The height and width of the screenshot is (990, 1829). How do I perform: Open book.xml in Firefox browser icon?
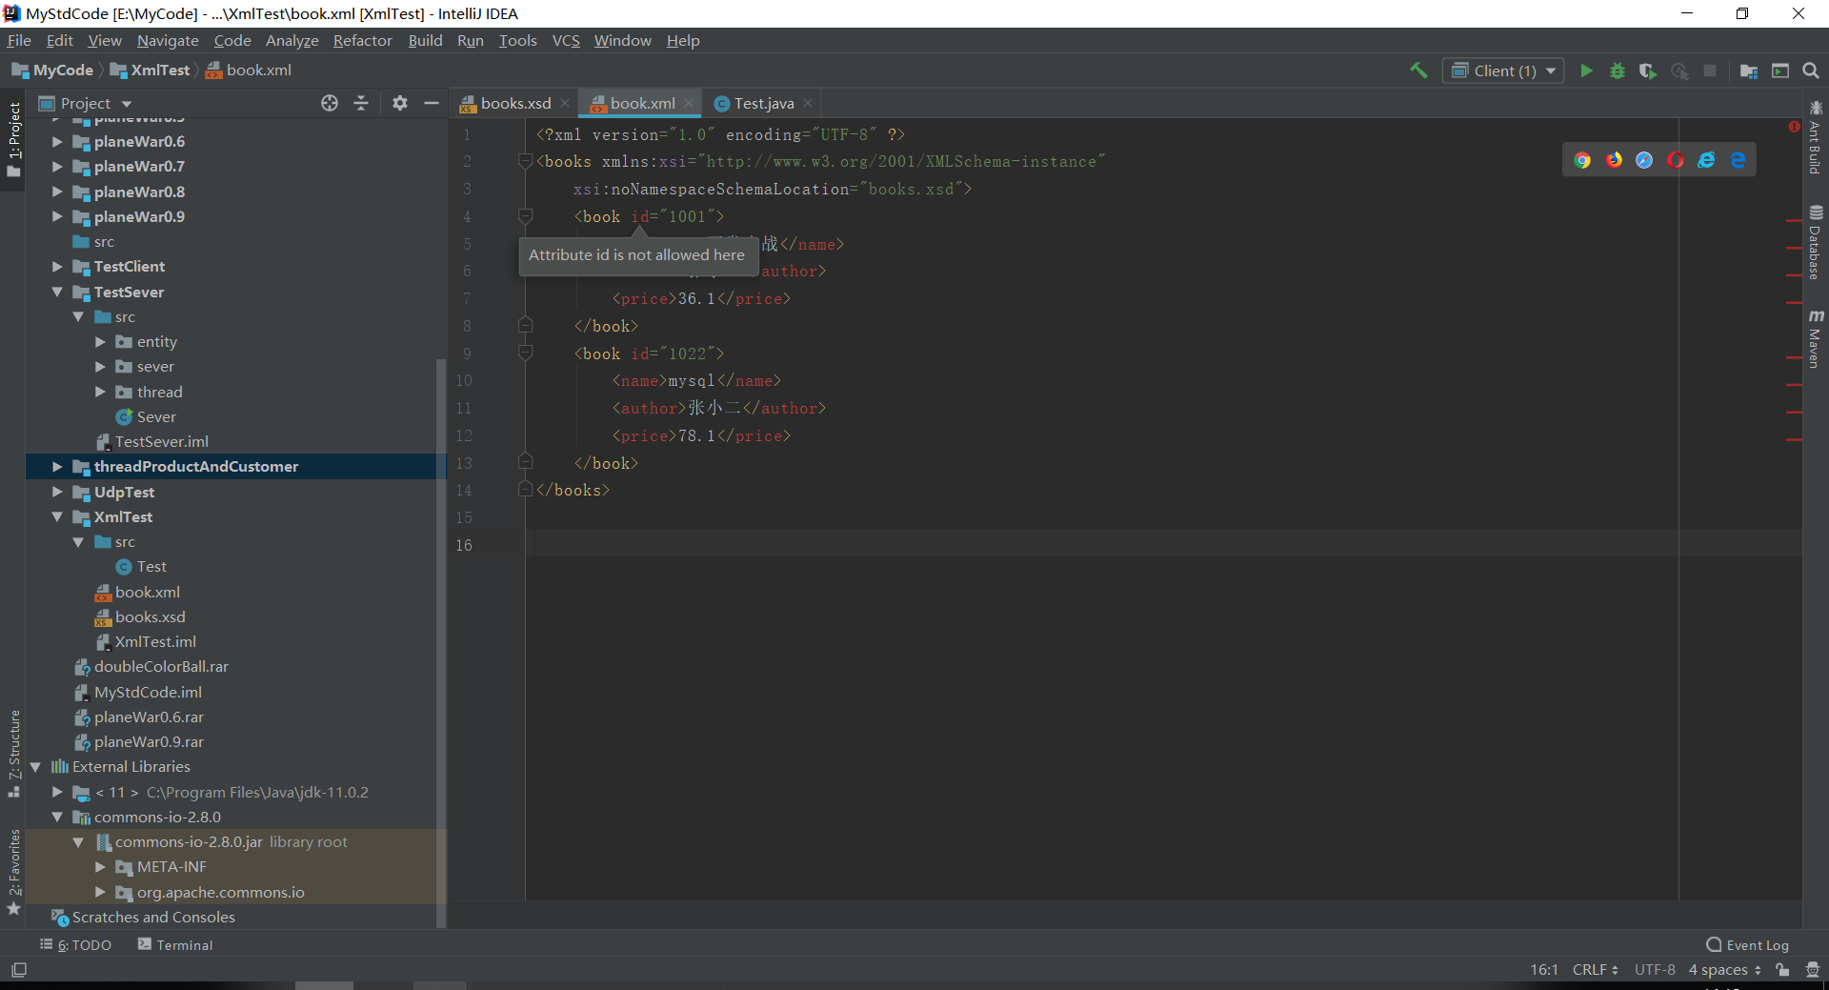pos(1614,160)
